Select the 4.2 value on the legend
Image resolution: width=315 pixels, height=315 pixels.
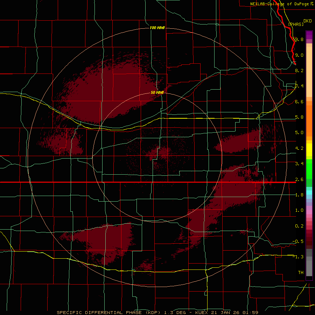click(299, 148)
